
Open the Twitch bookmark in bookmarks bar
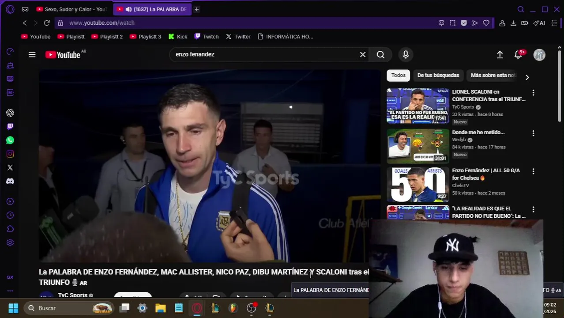(207, 37)
